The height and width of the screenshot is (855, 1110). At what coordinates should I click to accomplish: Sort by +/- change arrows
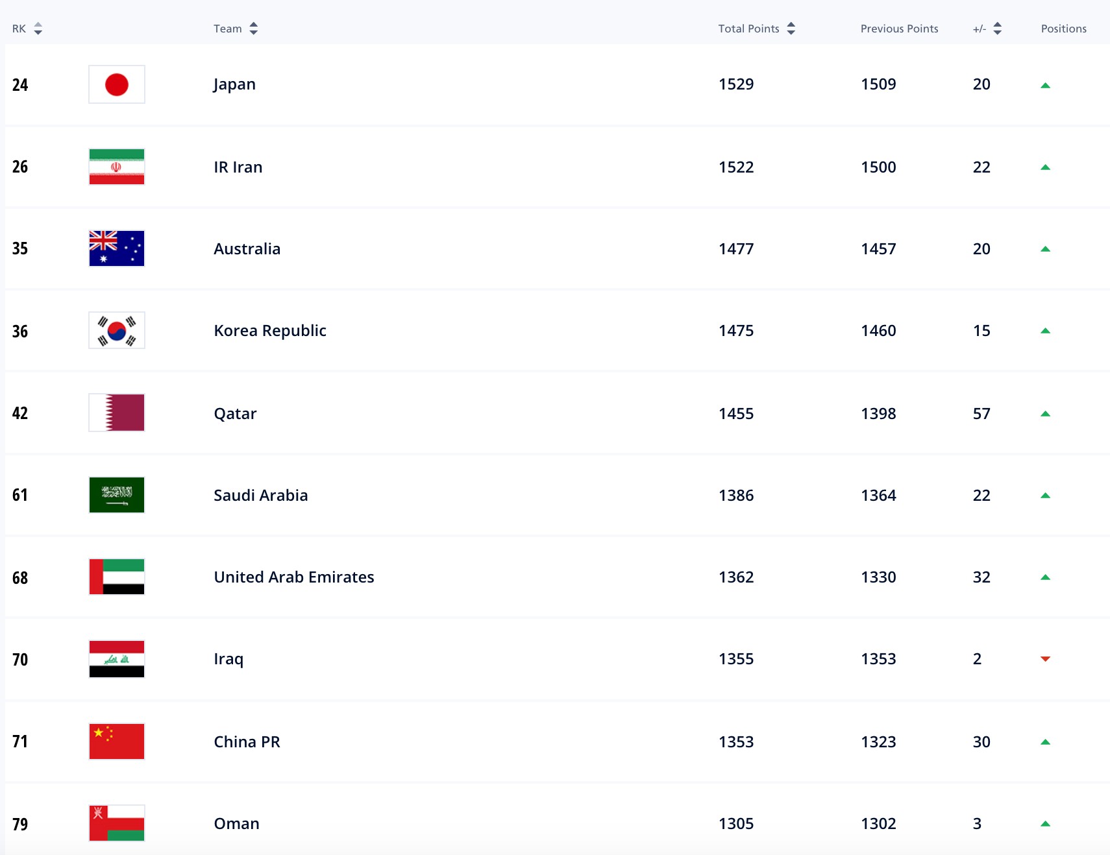click(x=998, y=29)
